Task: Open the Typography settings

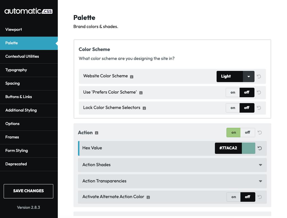Action: pos(29,70)
